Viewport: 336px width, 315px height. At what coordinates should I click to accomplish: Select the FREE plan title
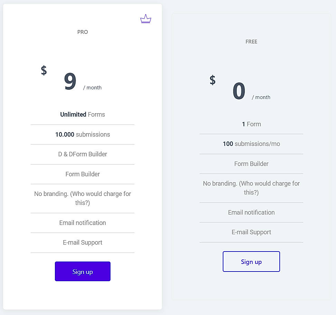click(251, 41)
